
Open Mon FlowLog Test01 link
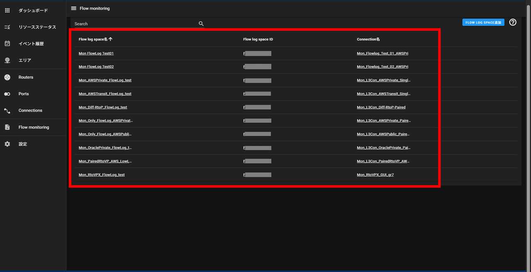coord(96,53)
